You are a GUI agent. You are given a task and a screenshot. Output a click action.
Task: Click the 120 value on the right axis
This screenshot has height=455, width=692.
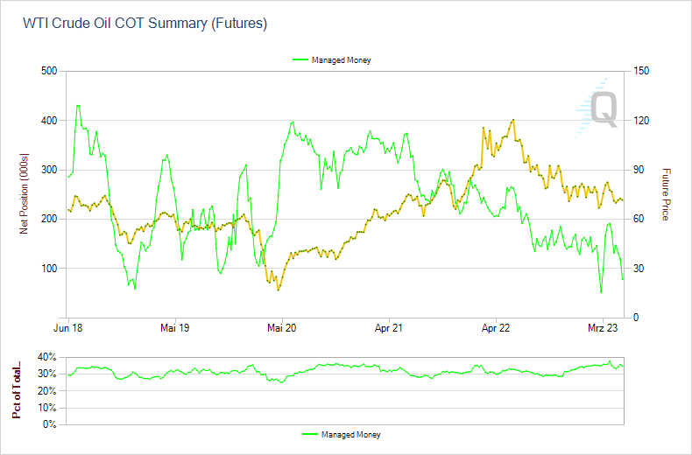point(641,121)
